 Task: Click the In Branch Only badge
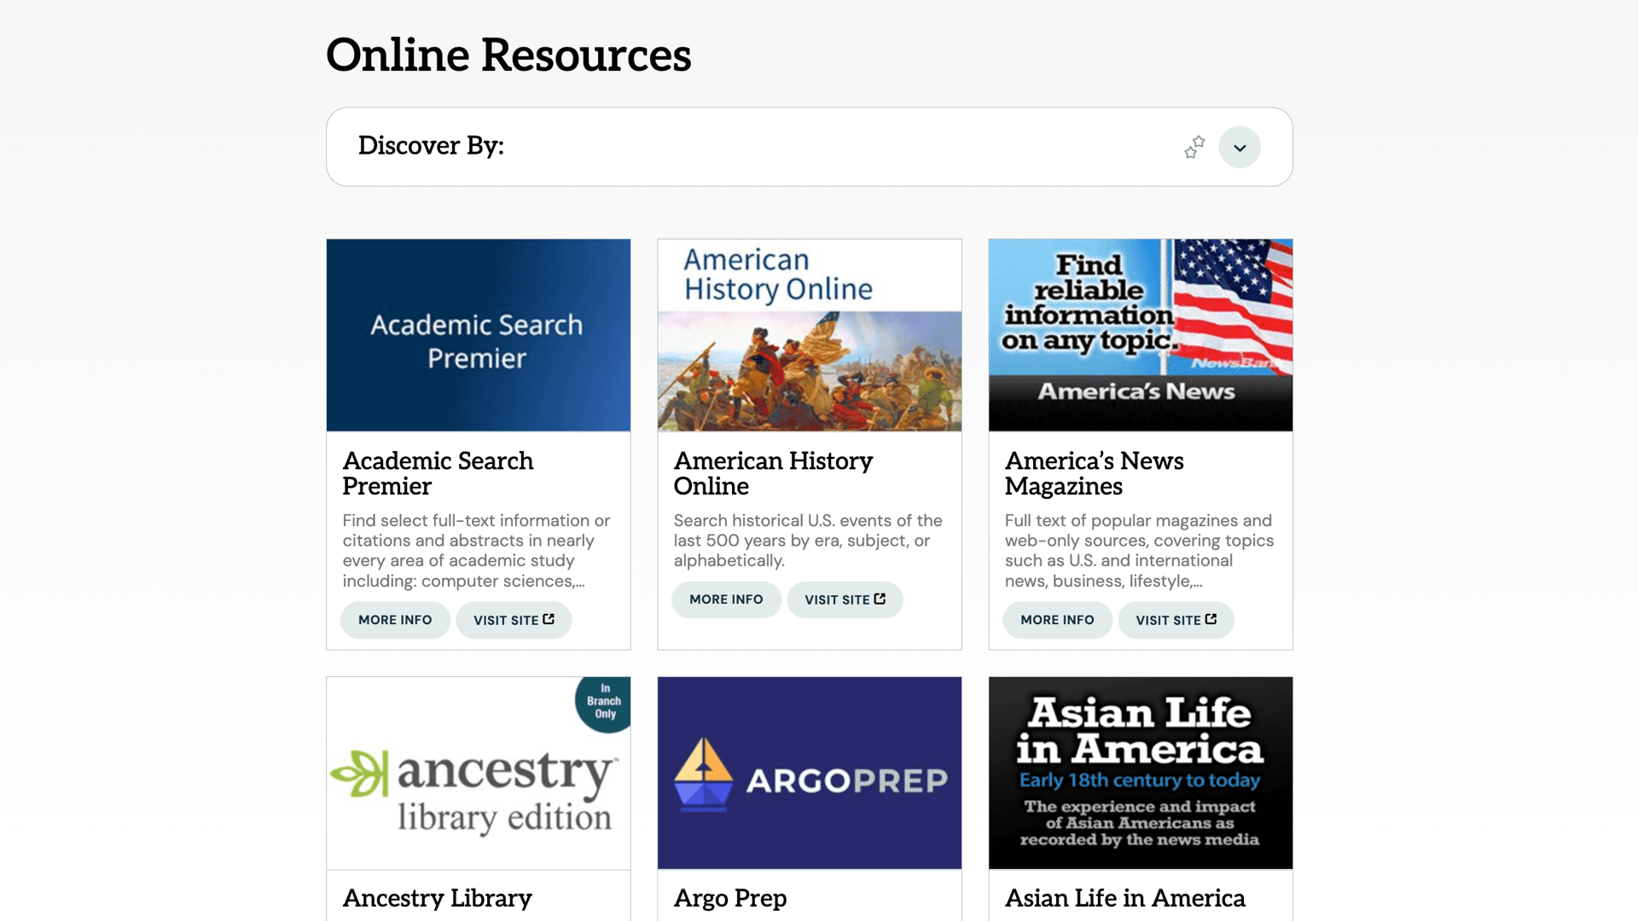(x=605, y=702)
